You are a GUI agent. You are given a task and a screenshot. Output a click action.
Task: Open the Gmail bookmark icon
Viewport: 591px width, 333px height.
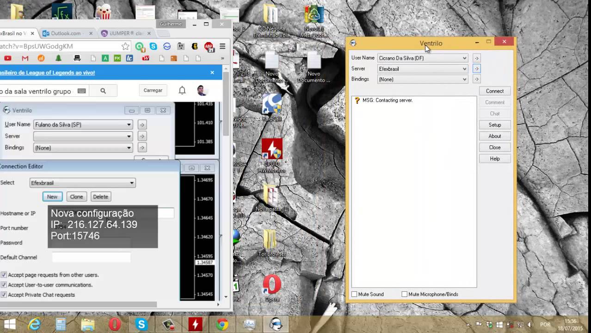[25, 58]
